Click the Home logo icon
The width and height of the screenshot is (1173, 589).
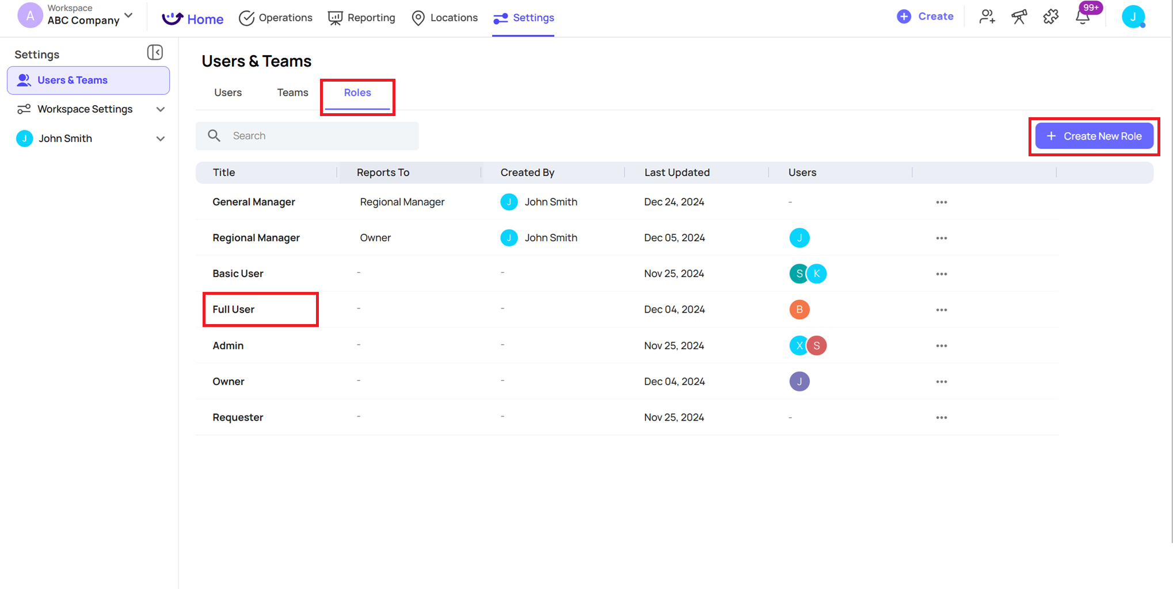172,18
